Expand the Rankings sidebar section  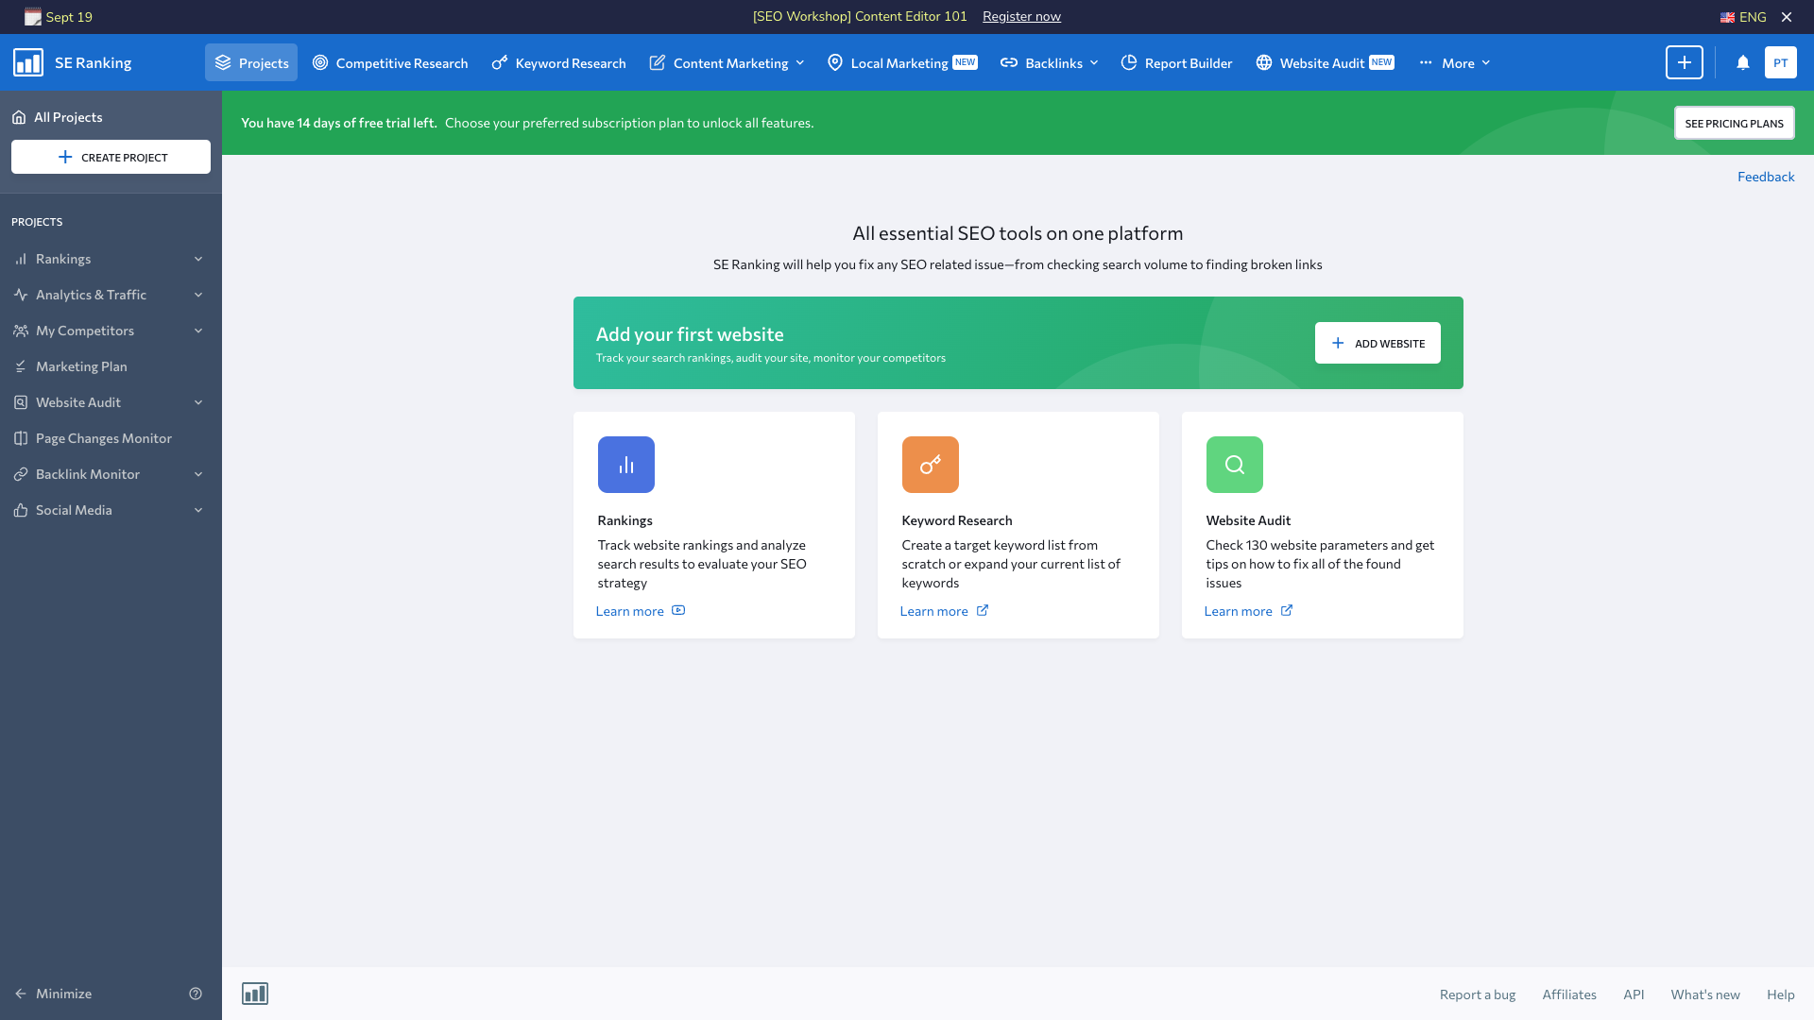click(198, 259)
